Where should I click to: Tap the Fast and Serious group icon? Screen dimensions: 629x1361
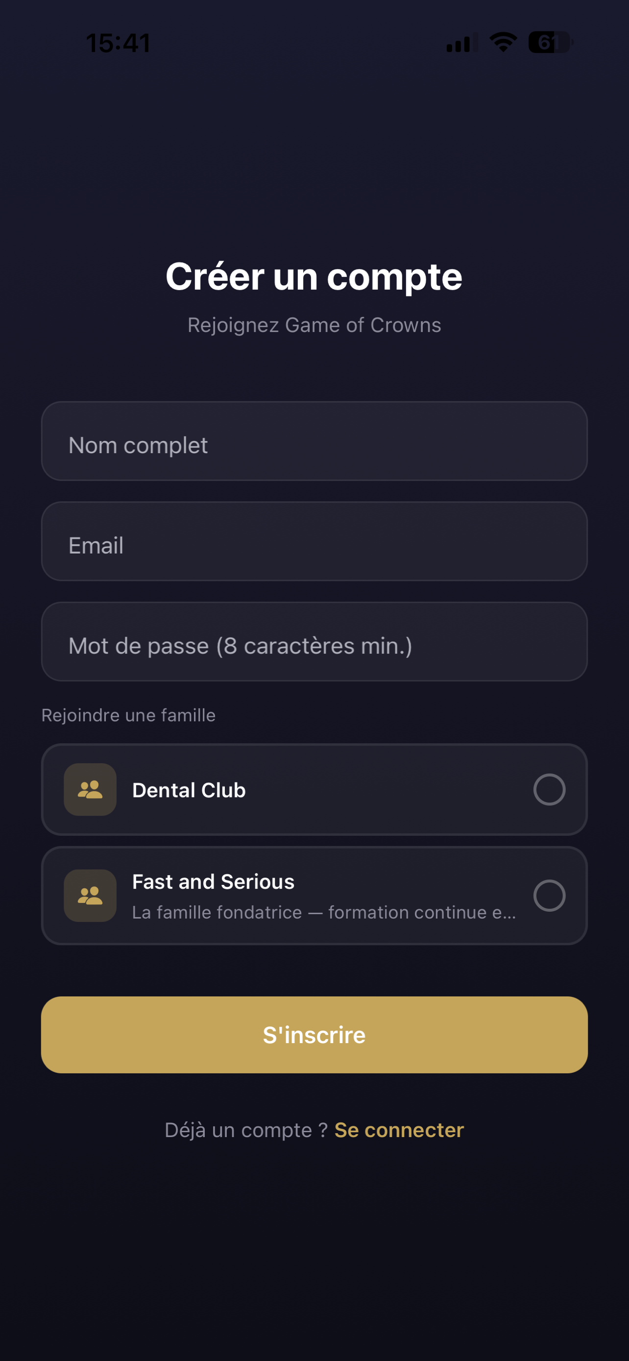tap(90, 896)
